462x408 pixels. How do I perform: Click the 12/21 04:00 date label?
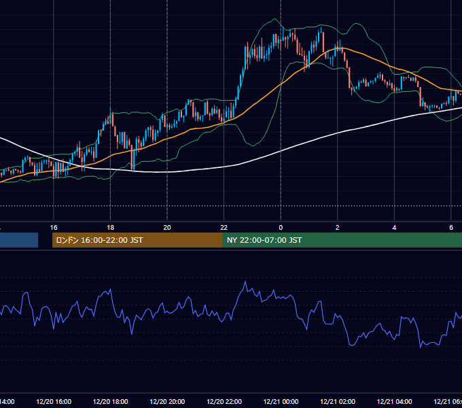coord(394,401)
